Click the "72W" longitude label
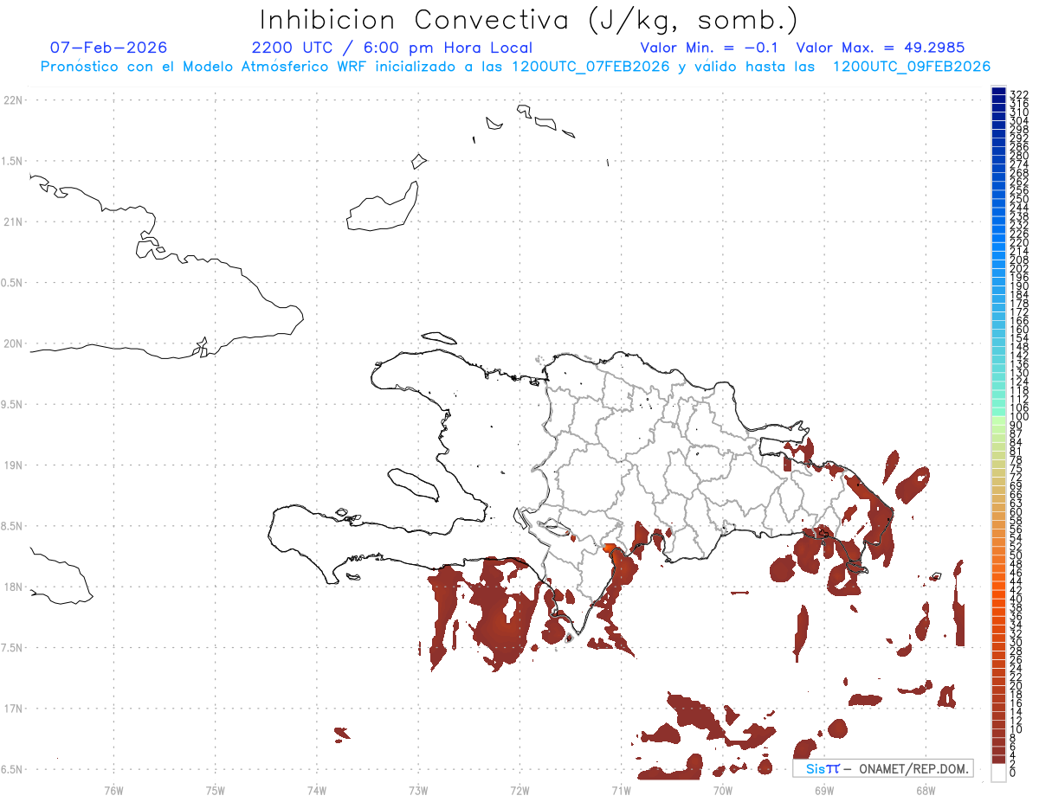This screenshot has height=802, width=1039. point(519,790)
